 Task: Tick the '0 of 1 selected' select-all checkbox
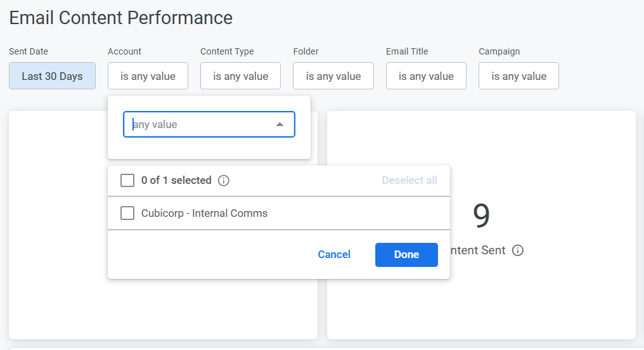(x=127, y=180)
